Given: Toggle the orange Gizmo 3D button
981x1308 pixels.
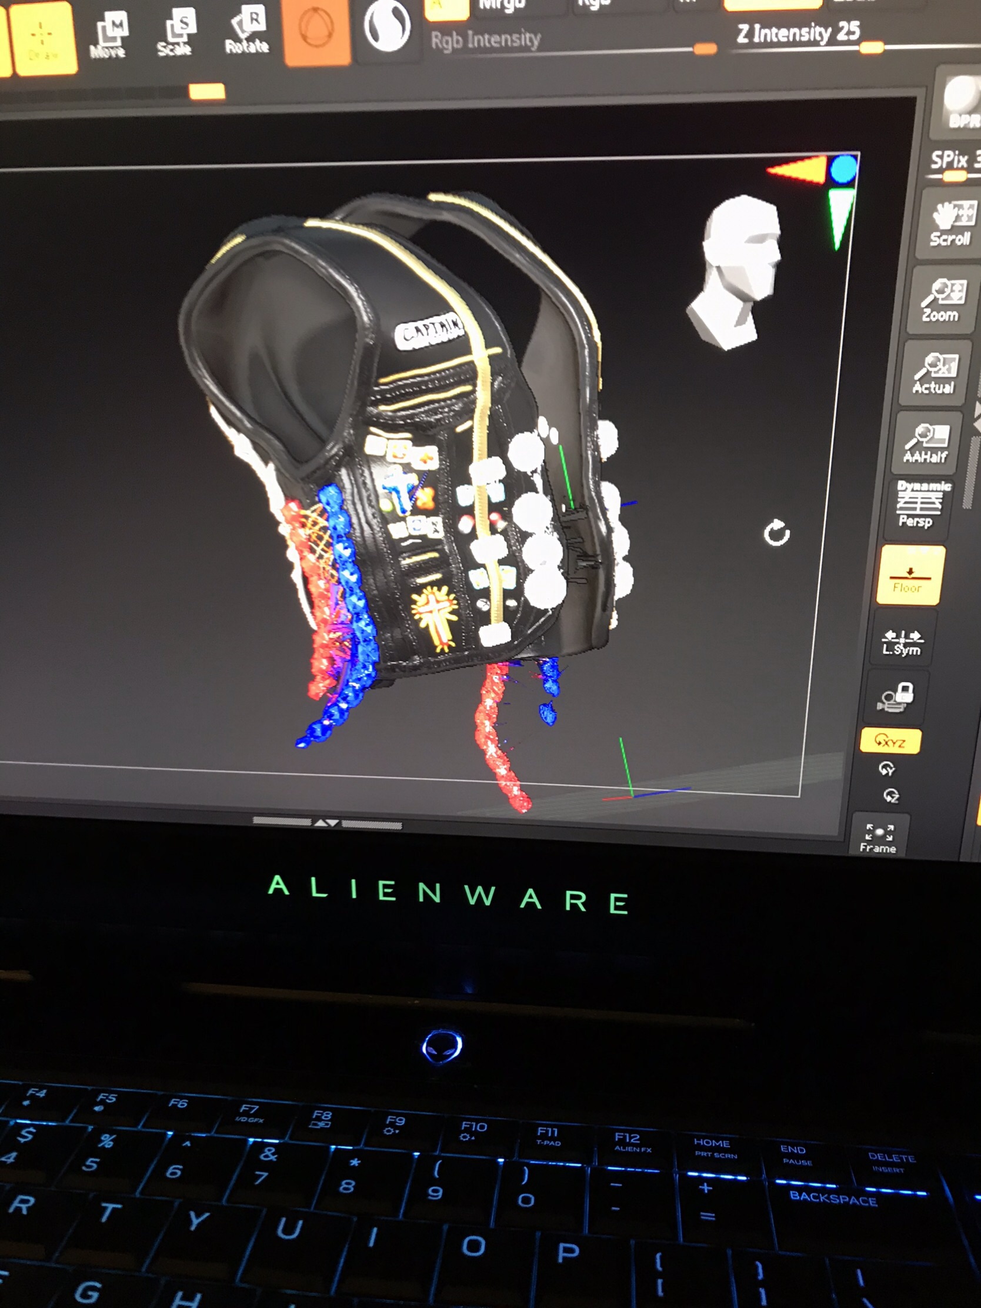Looking at the screenshot, I should coord(317,31).
